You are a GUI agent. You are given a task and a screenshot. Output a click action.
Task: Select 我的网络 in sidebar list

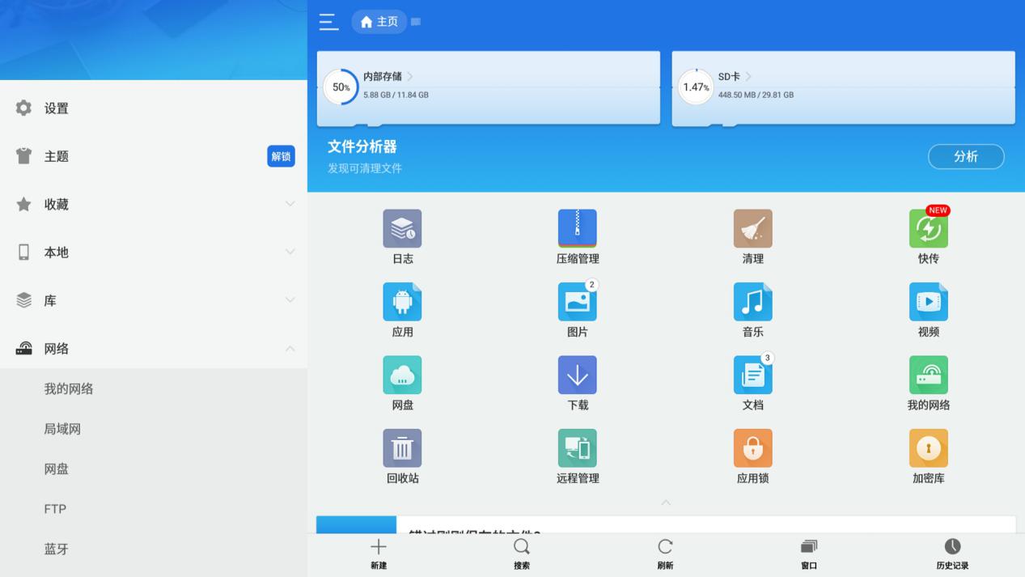[154, 389]
